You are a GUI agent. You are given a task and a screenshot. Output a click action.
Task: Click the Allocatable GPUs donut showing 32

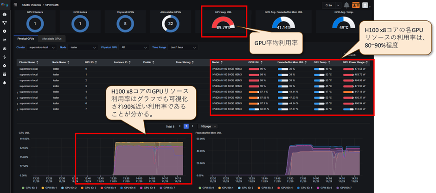pos(171,24)
